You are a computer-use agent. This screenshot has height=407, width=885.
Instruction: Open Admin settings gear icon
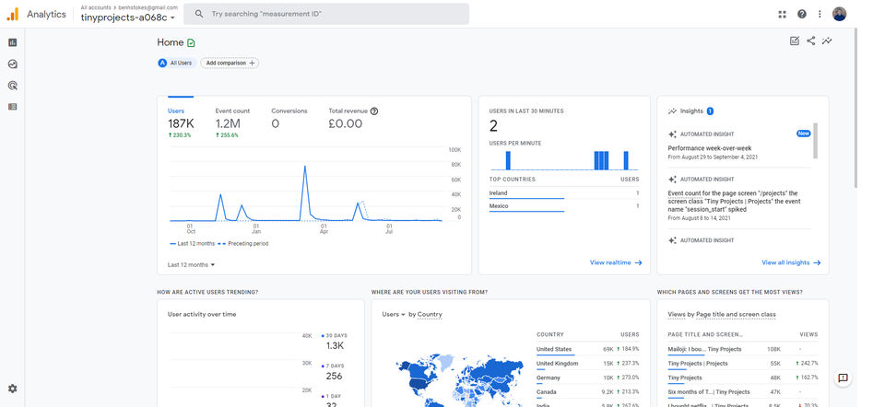coord(13,389)
